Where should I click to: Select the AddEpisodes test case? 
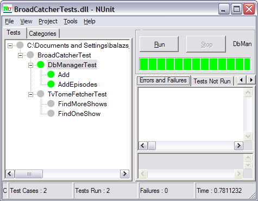(x=78, y=85)
